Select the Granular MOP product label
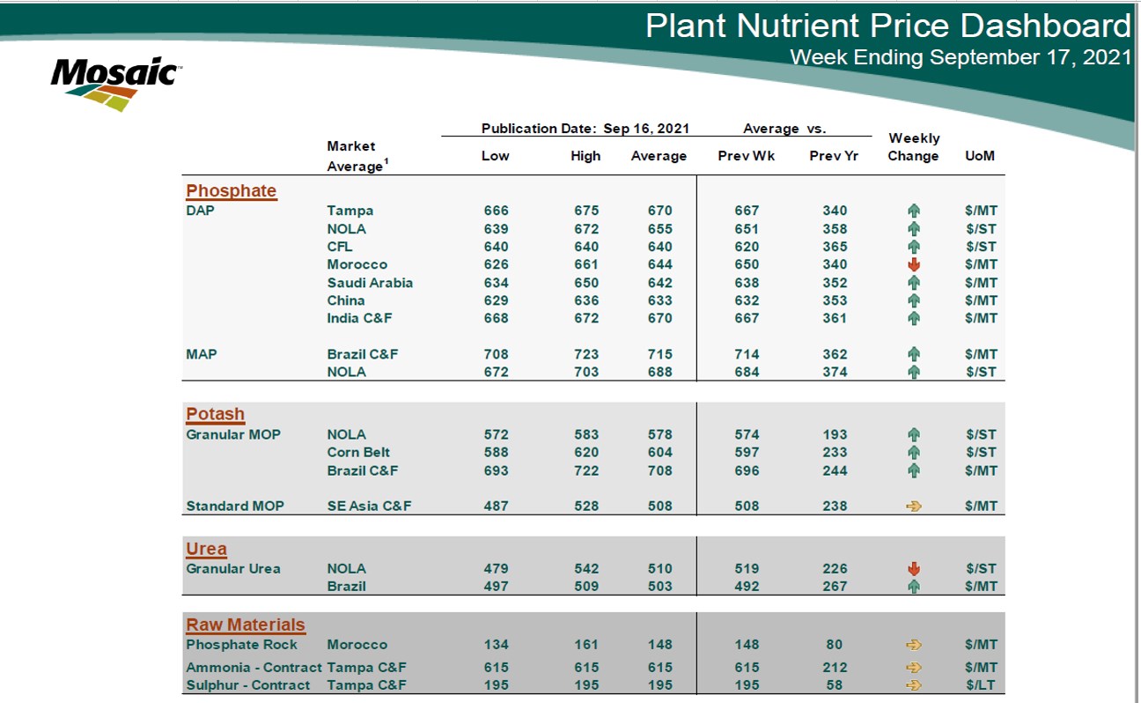Screen dimensions: 1141x703 233,434
